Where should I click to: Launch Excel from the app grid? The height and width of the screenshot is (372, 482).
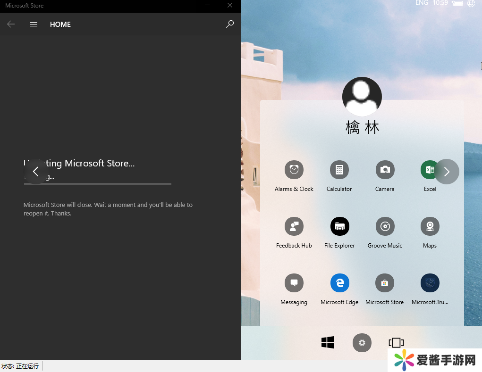coord(429,170)
